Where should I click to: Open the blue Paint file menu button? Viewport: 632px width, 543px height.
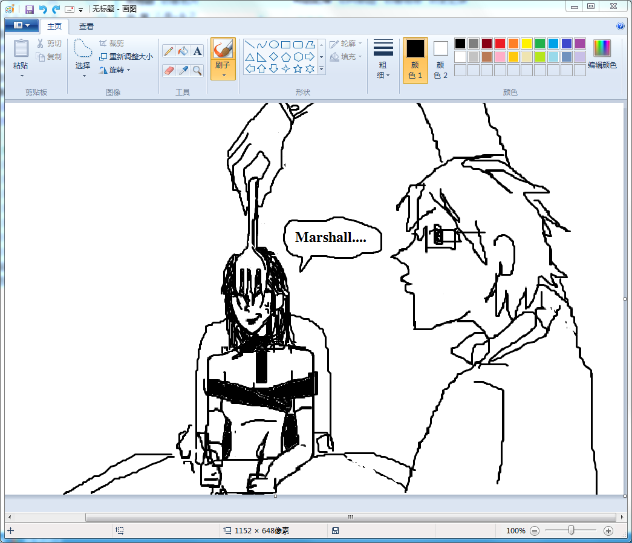[21, 25]
